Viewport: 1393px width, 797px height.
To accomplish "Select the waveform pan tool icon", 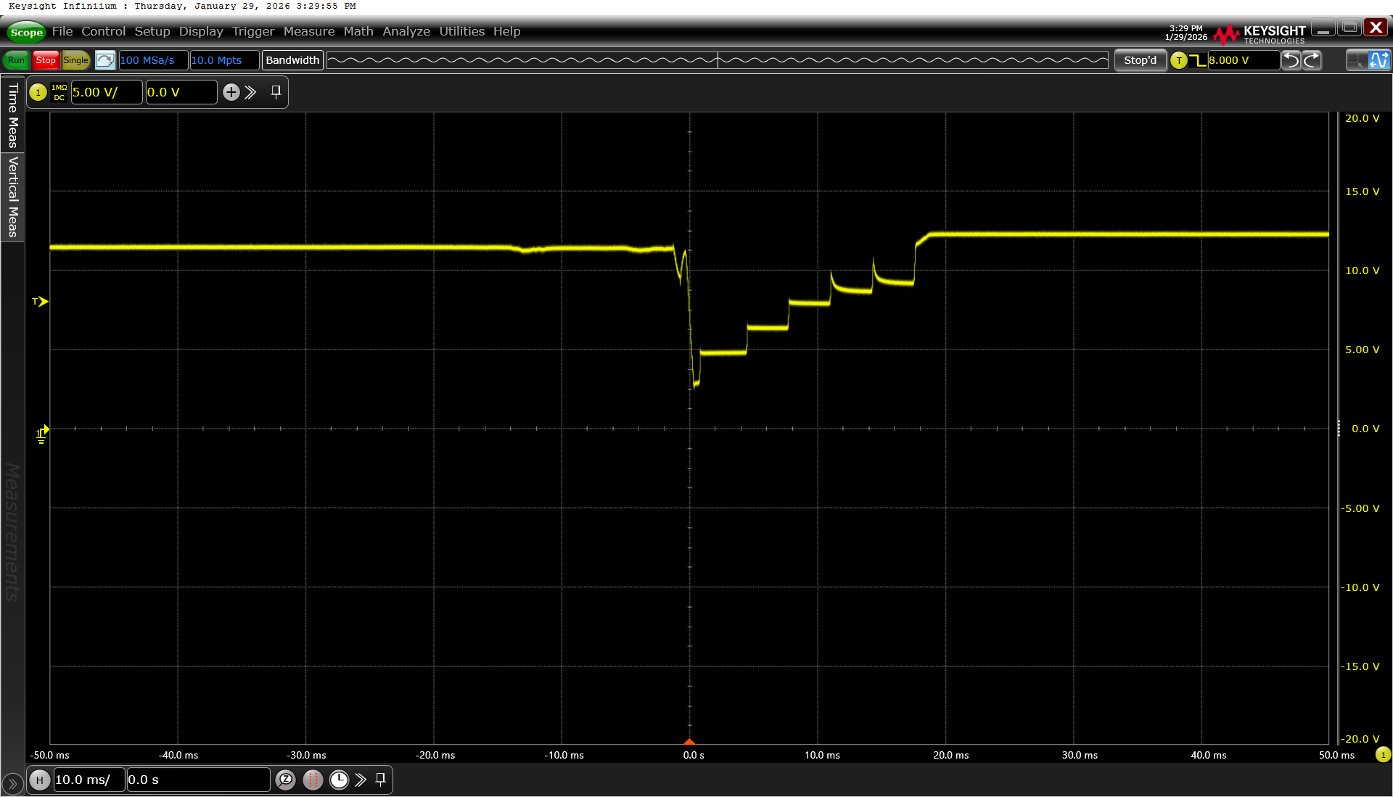I will 1378,60.
